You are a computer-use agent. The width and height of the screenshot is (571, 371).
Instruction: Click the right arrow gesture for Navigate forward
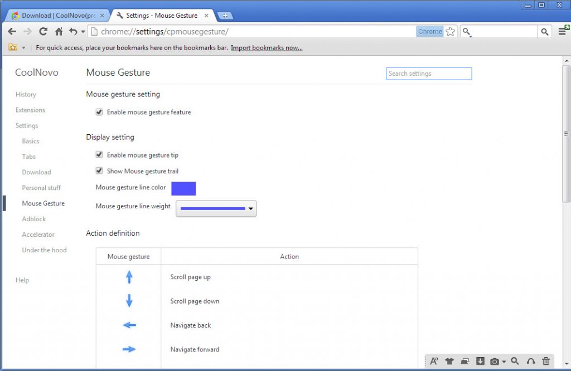coord(129,349)
